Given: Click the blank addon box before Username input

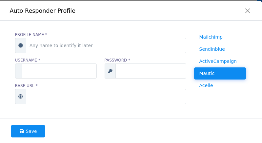Looking at the screenshot, I should (x=19, y=71).
